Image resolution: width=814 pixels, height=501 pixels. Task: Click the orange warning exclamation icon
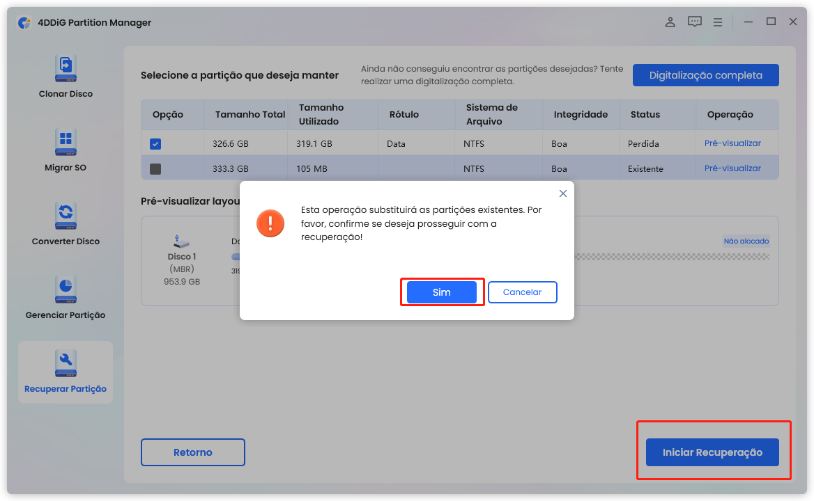(x=270, y=223)
